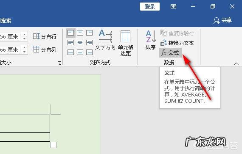The image size is (242, 154).
Task: Click width field showing 66 厘米
Action: point(10,49)
